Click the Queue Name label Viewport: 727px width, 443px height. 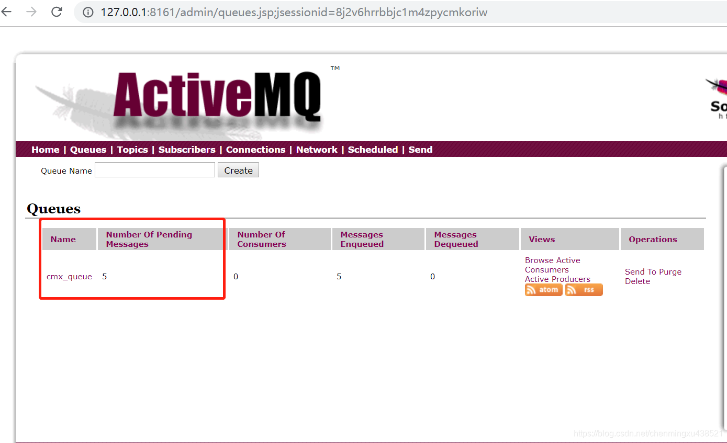click(x=66, y=171)
